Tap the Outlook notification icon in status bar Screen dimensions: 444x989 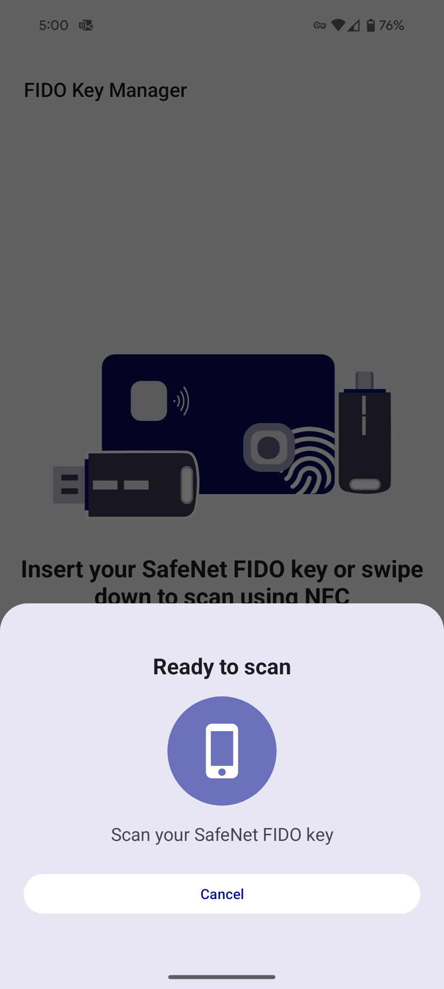coord(86,25)
